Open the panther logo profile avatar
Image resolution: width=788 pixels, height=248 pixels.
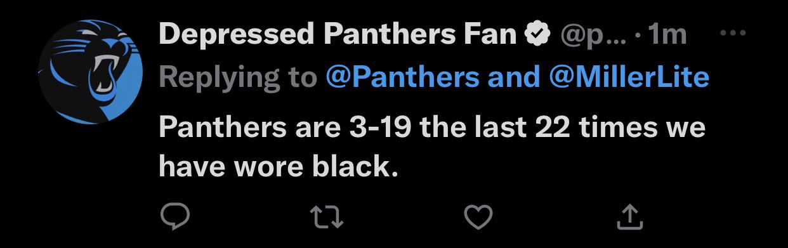click(x=91, y=72)
